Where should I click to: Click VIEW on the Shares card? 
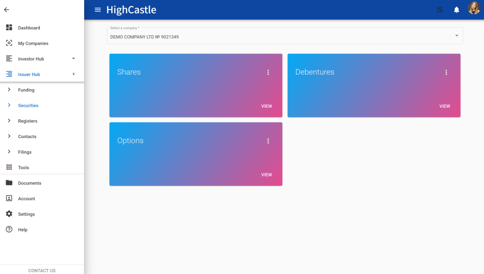pyautogui.click(x=266, y=106)
